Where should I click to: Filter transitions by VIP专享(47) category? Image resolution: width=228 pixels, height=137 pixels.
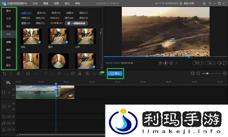coord(56,23)
